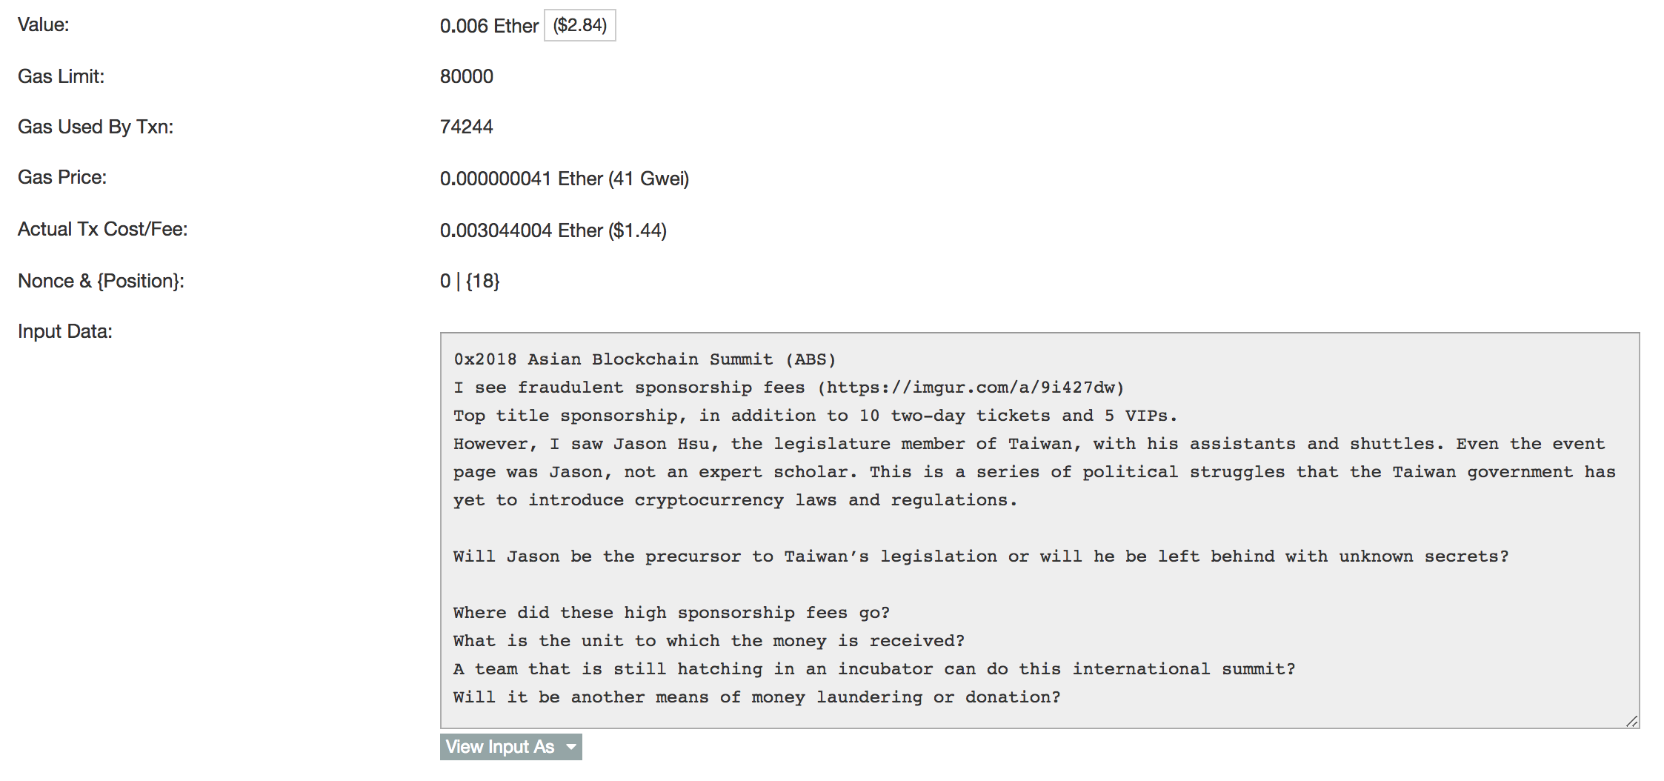Click the textarea resize handle in the corner
Image resolution: width=1664 pixels, height=781 pixels.
[x=1631, y=721]
